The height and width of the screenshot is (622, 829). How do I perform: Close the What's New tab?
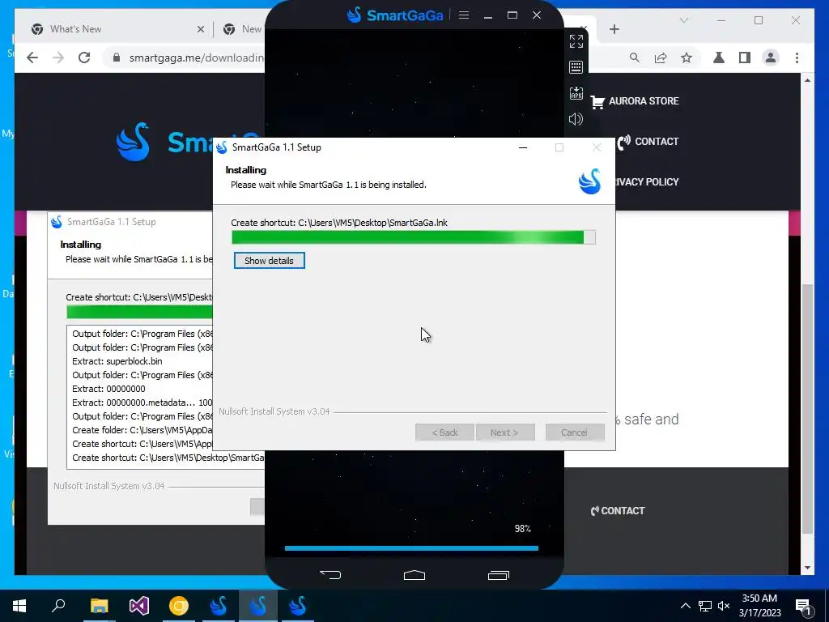[x=201, y=29]
